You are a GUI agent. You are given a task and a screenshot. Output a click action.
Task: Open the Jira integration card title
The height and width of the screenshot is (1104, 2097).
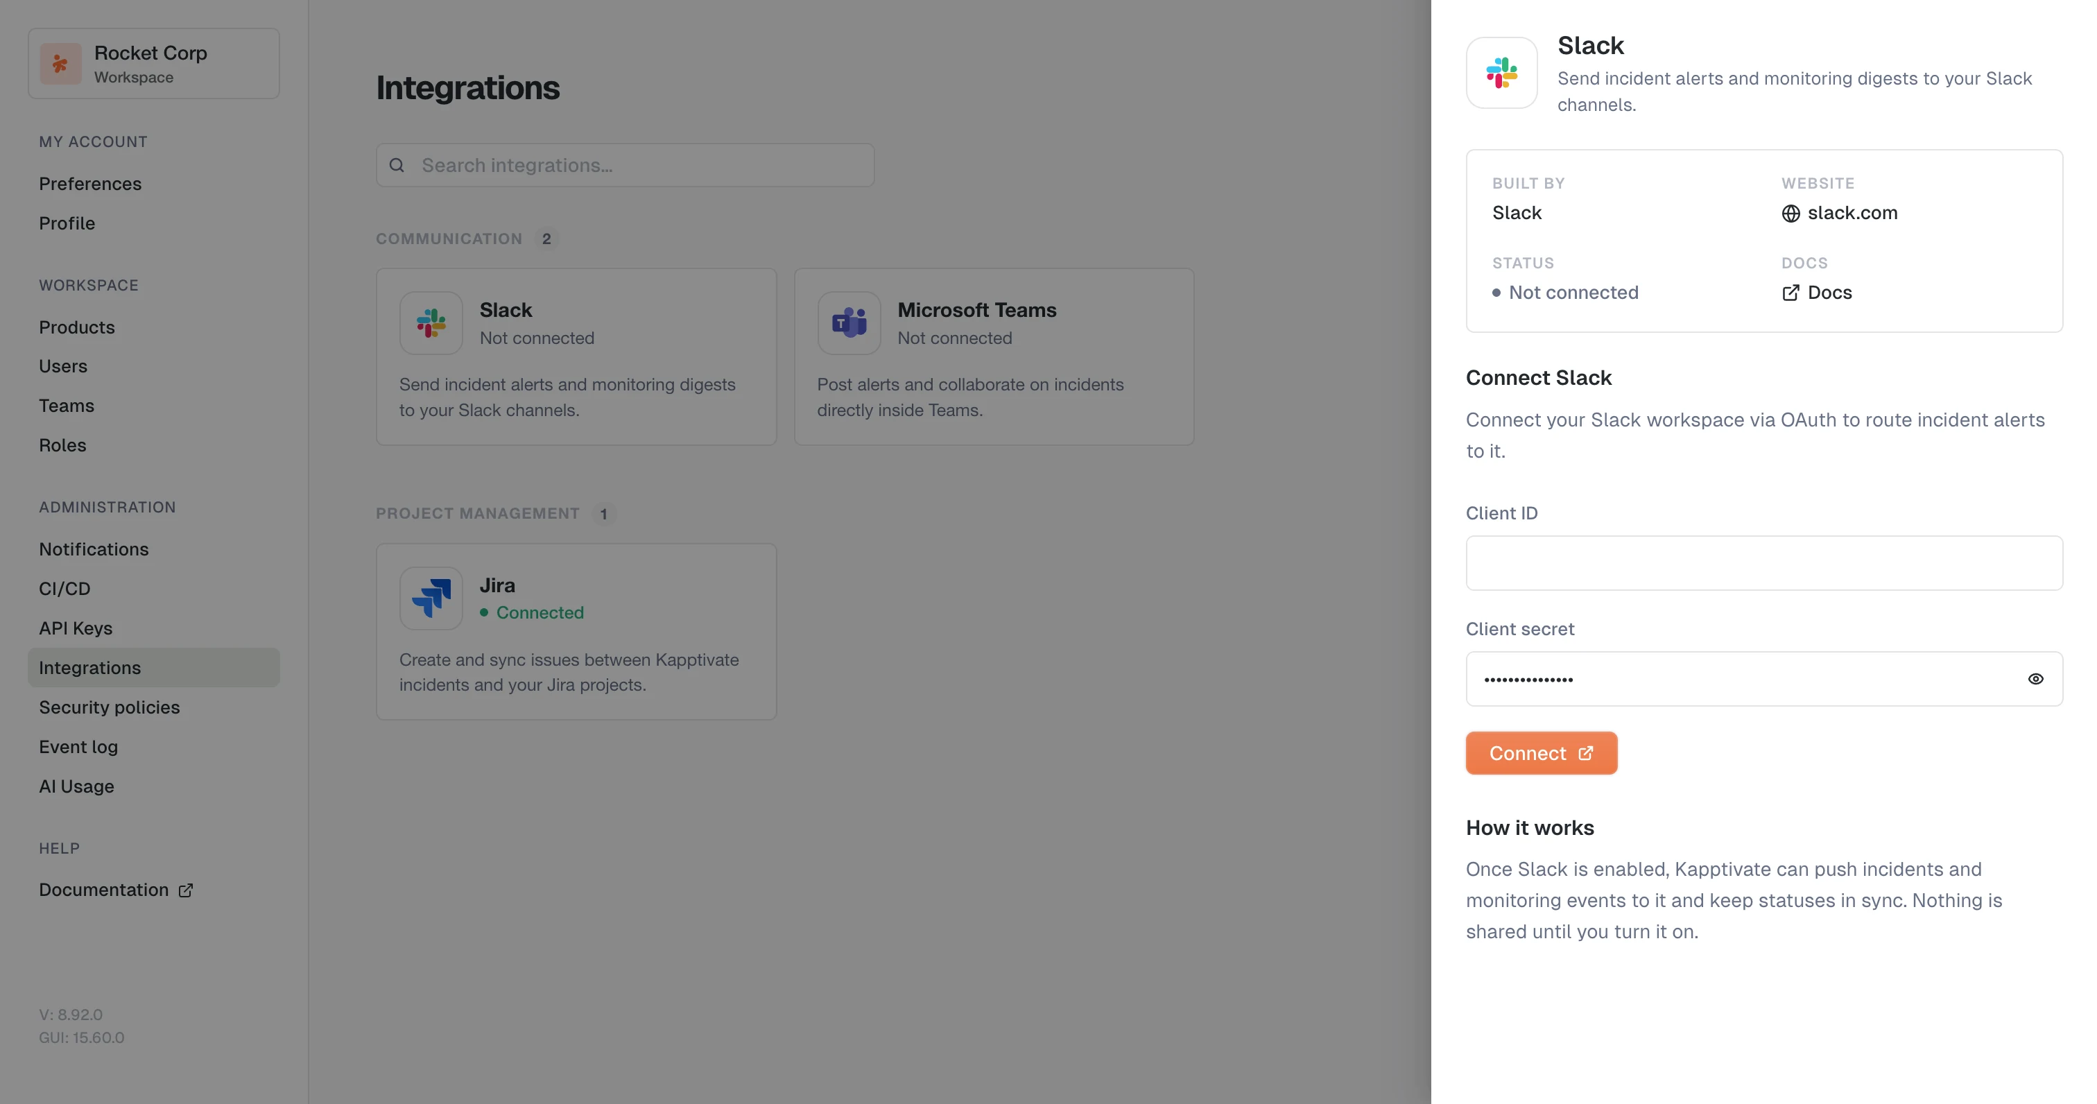point(497,585)
